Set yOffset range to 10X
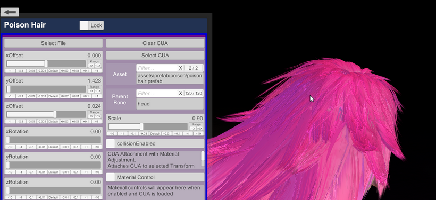Screen dimensions: 436x200 click(x=98, y=91)
